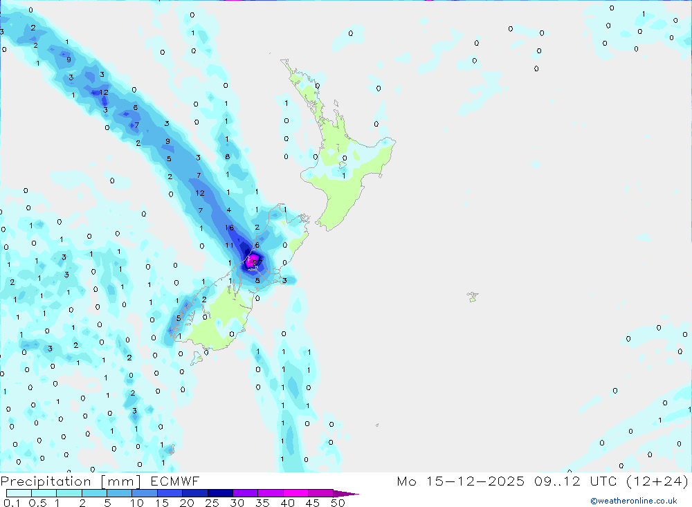Open the weatheronline.co.uk copyright link

(634, 501)
